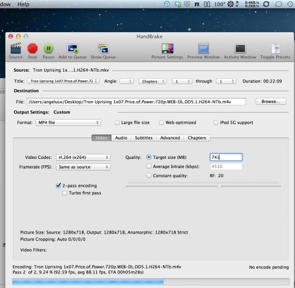
Task: Open the Format MP4 file dropdown
Action: [68, 122]
